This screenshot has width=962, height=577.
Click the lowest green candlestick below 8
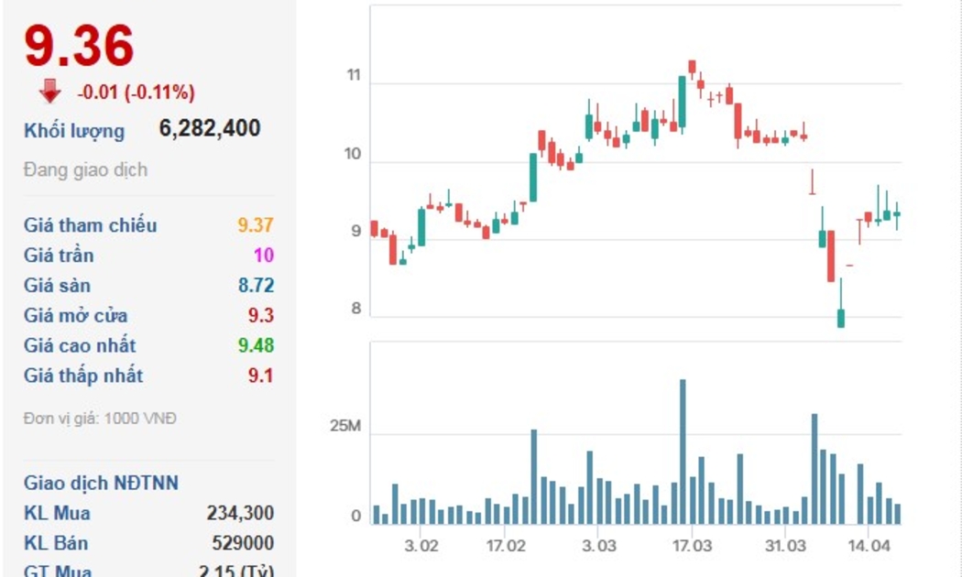click(840, 317)
